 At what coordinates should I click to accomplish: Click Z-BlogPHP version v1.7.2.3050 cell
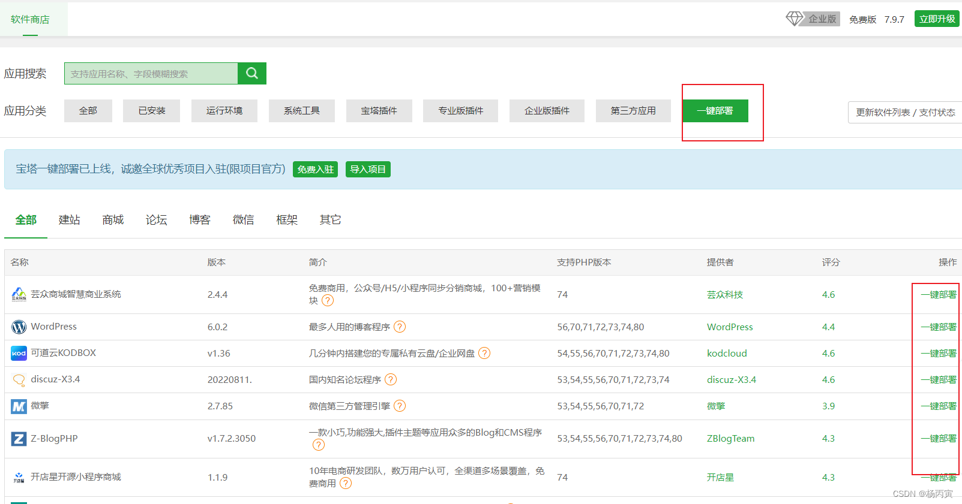pyautogui.click(x=232, y=439)
